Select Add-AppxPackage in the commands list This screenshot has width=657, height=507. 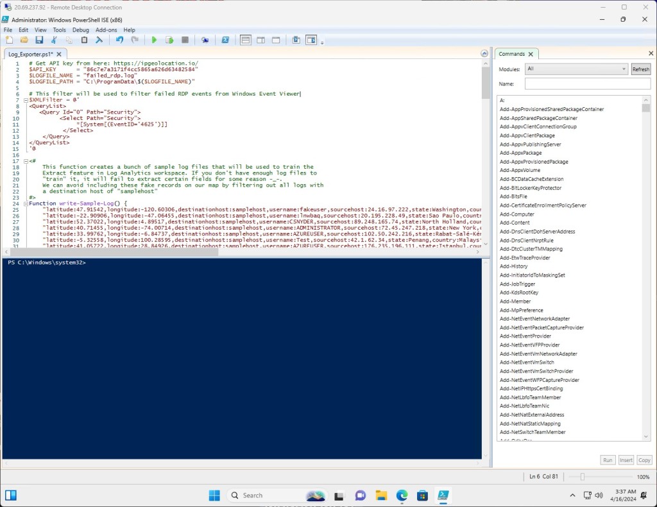point(520,153)
